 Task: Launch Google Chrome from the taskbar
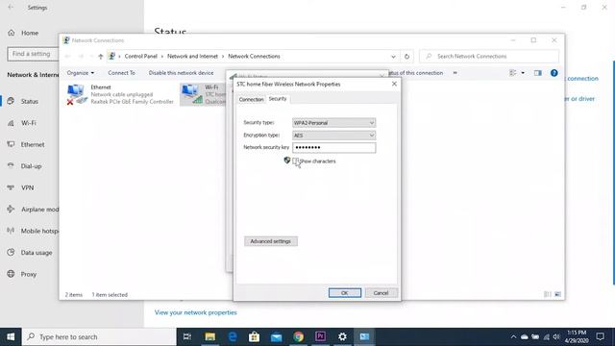point(299,336)
